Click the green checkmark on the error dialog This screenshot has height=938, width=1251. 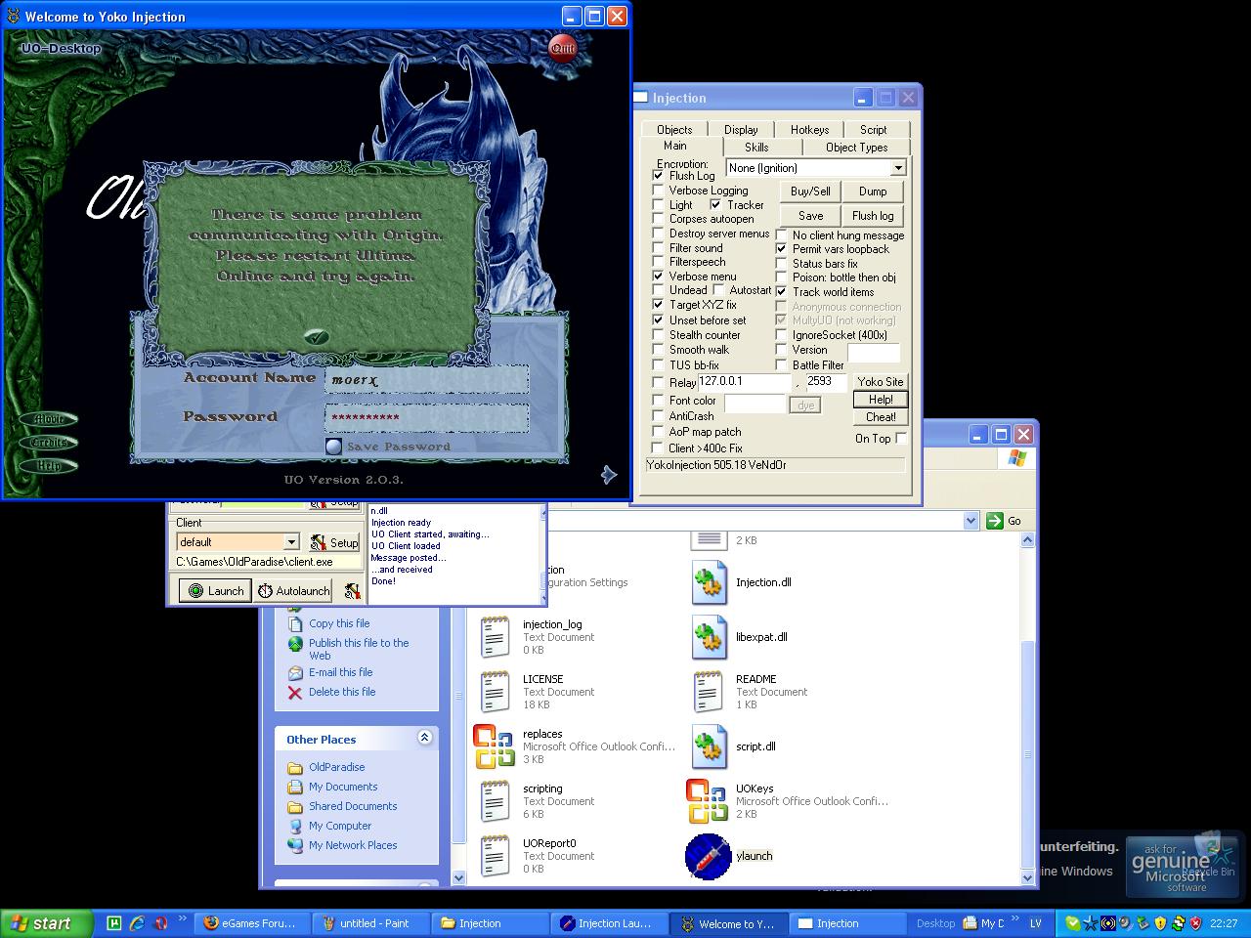pos(315,336)
